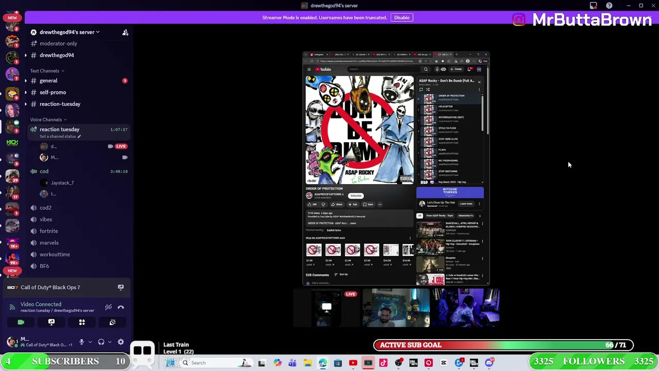Disable Streamer Mode via the Disable button
659x371 pixels.
tap(402, 18)
